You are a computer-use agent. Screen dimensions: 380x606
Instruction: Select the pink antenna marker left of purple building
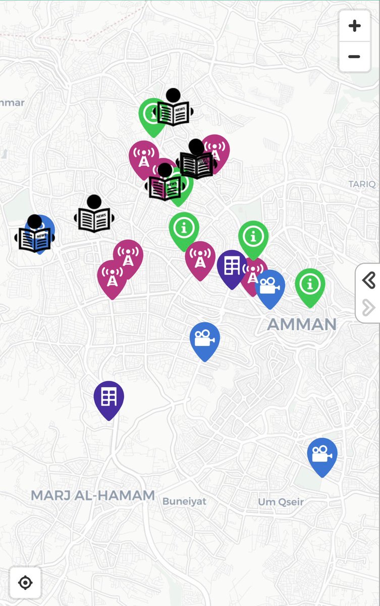[200, 261]
